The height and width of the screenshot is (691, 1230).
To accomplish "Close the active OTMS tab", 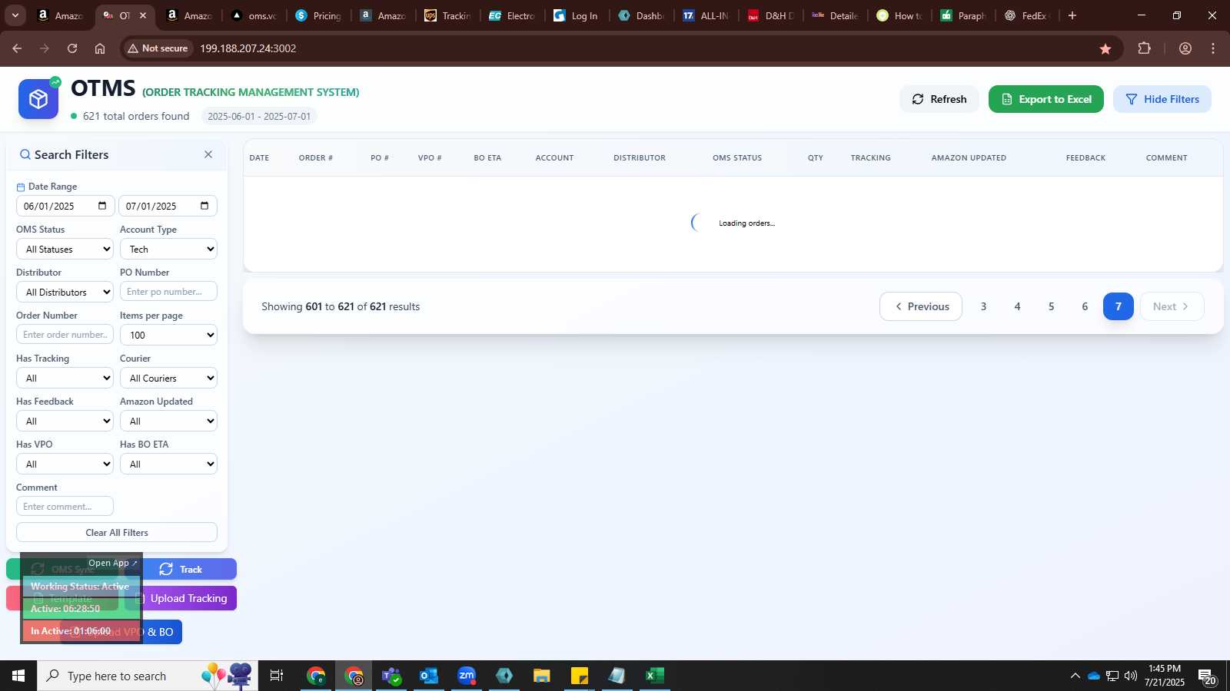I will 143,15.
